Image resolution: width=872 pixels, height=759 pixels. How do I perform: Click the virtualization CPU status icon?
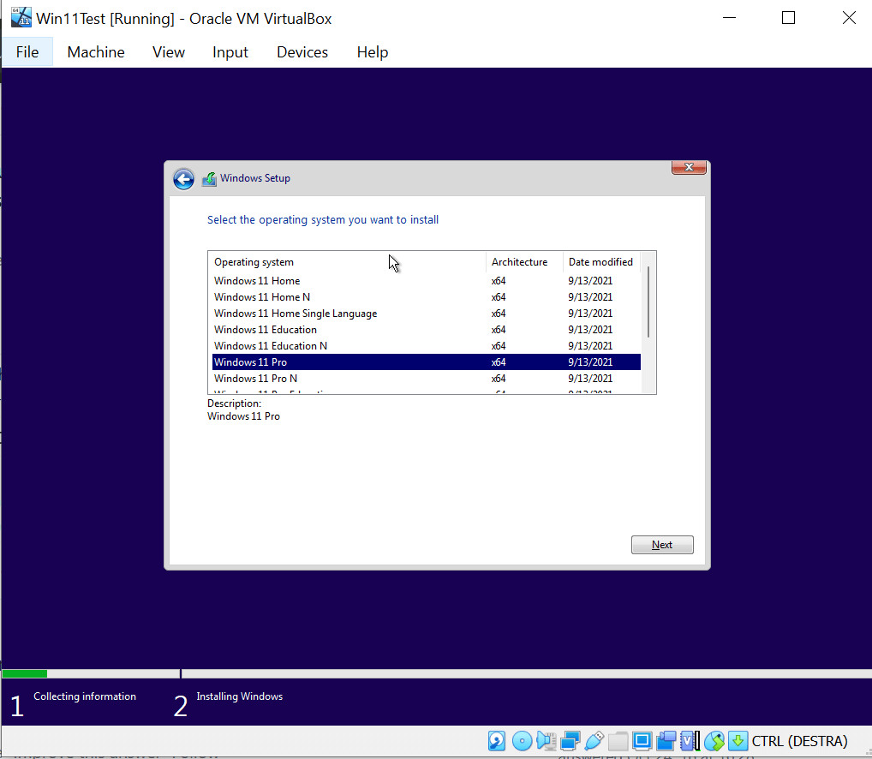pos(690,741)
